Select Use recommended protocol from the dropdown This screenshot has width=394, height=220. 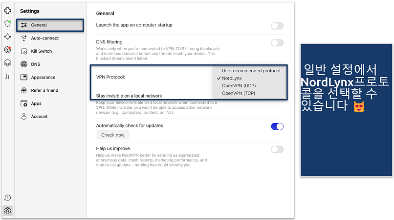251,71
